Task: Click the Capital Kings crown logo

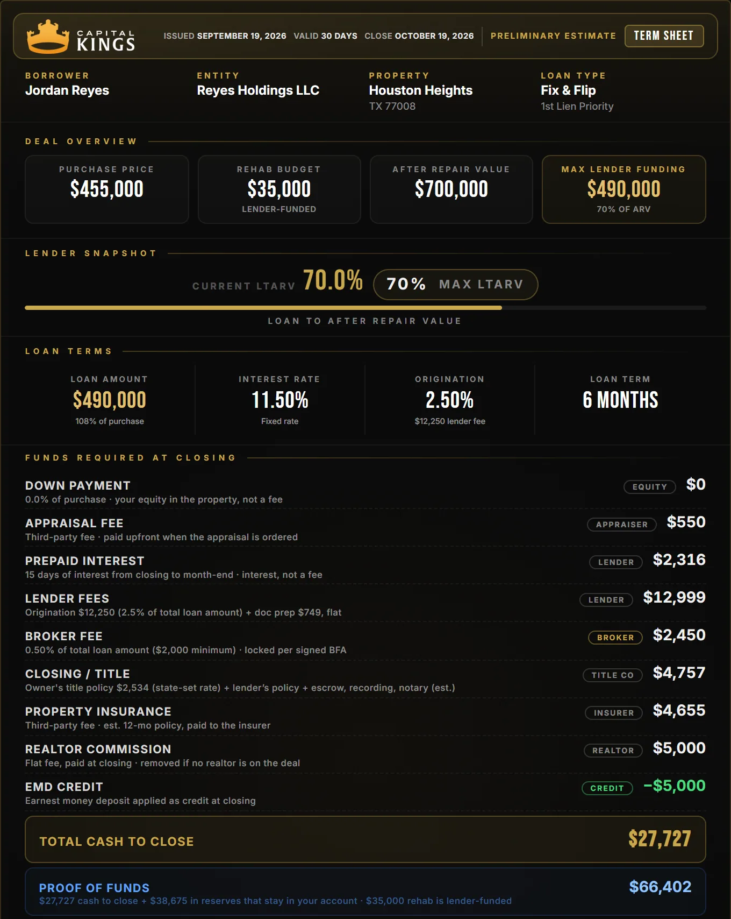Action: click(48, 36)
